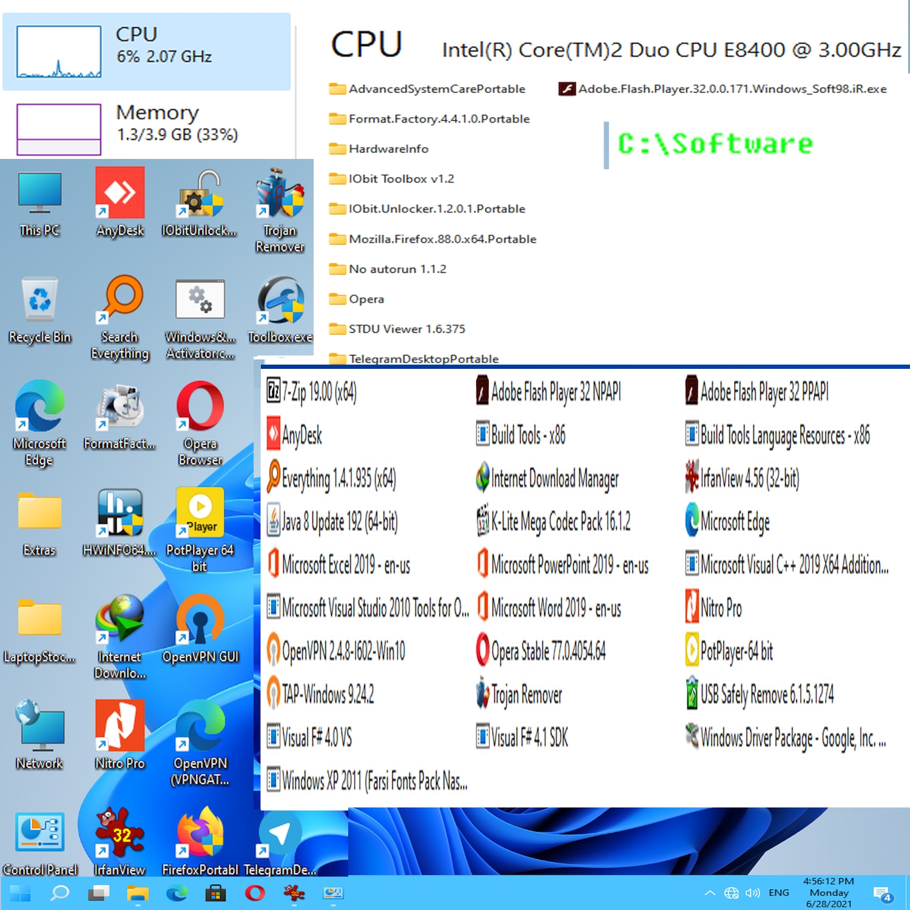Open the This PC desktop icon
This screenshot has height=910, width=910.
pos(39,203)
